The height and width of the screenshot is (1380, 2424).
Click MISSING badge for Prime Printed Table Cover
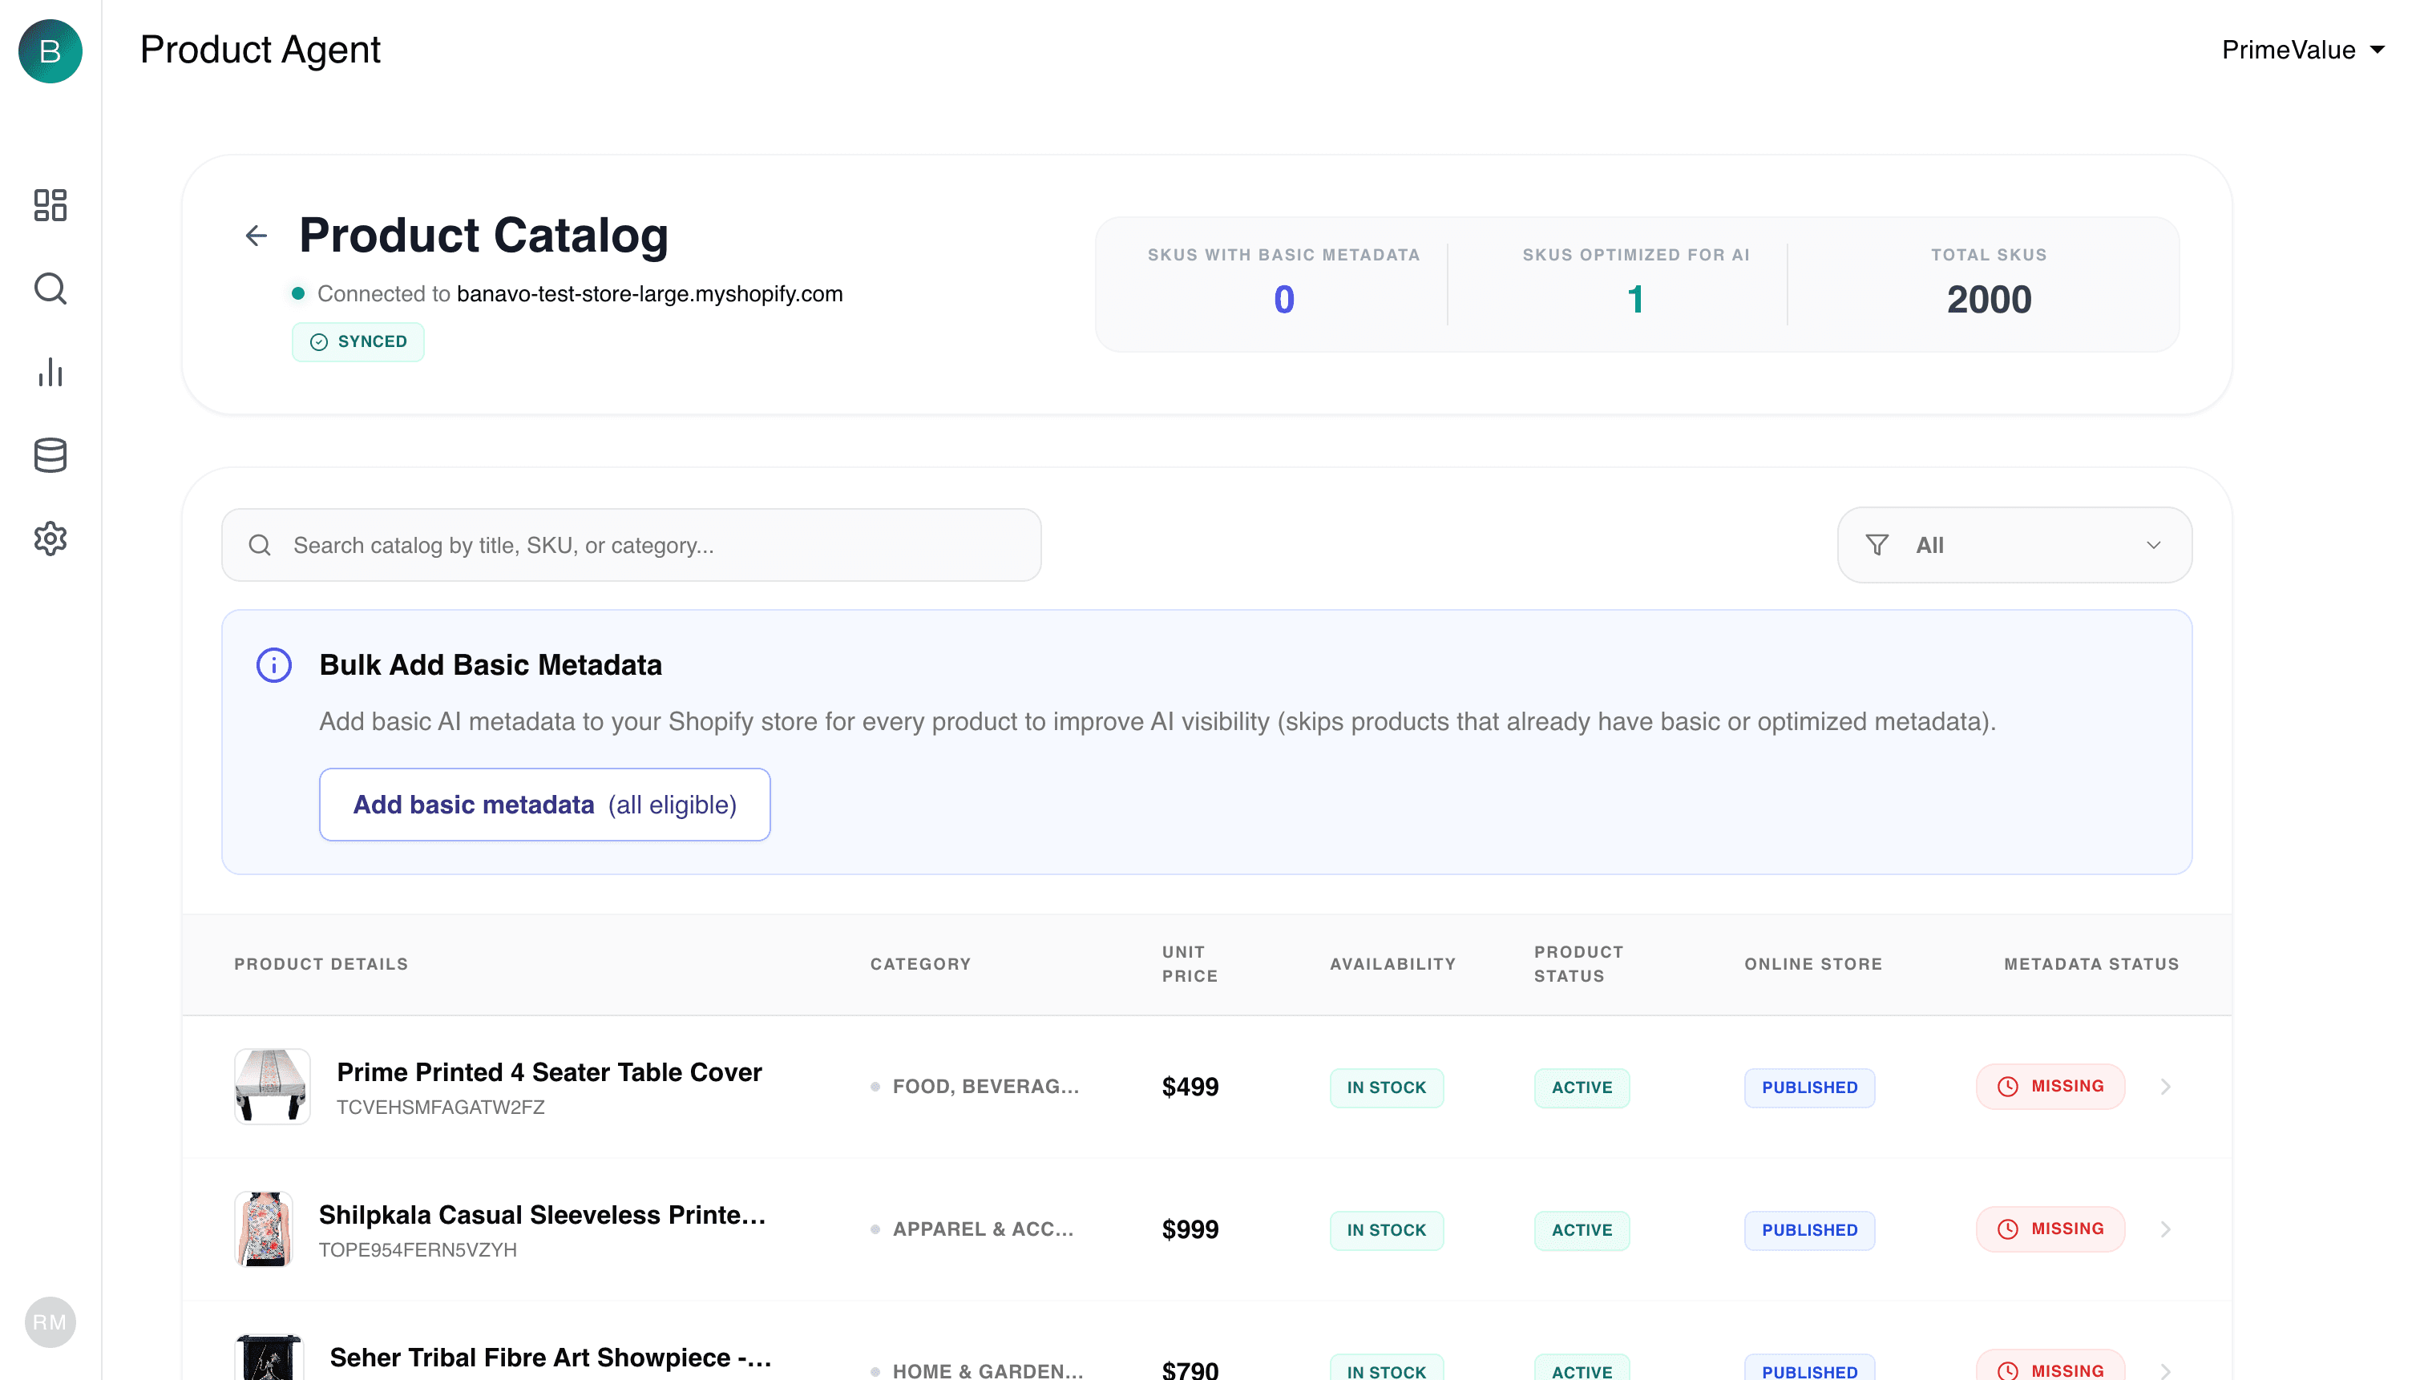(x=2050, y=1087)
